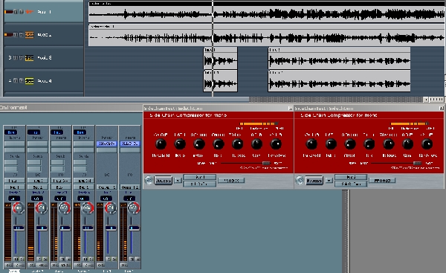Viewport: 446px width, 273px height.
Task: Open the upper selector button in left plugin footer
Action: coord(200,177)
